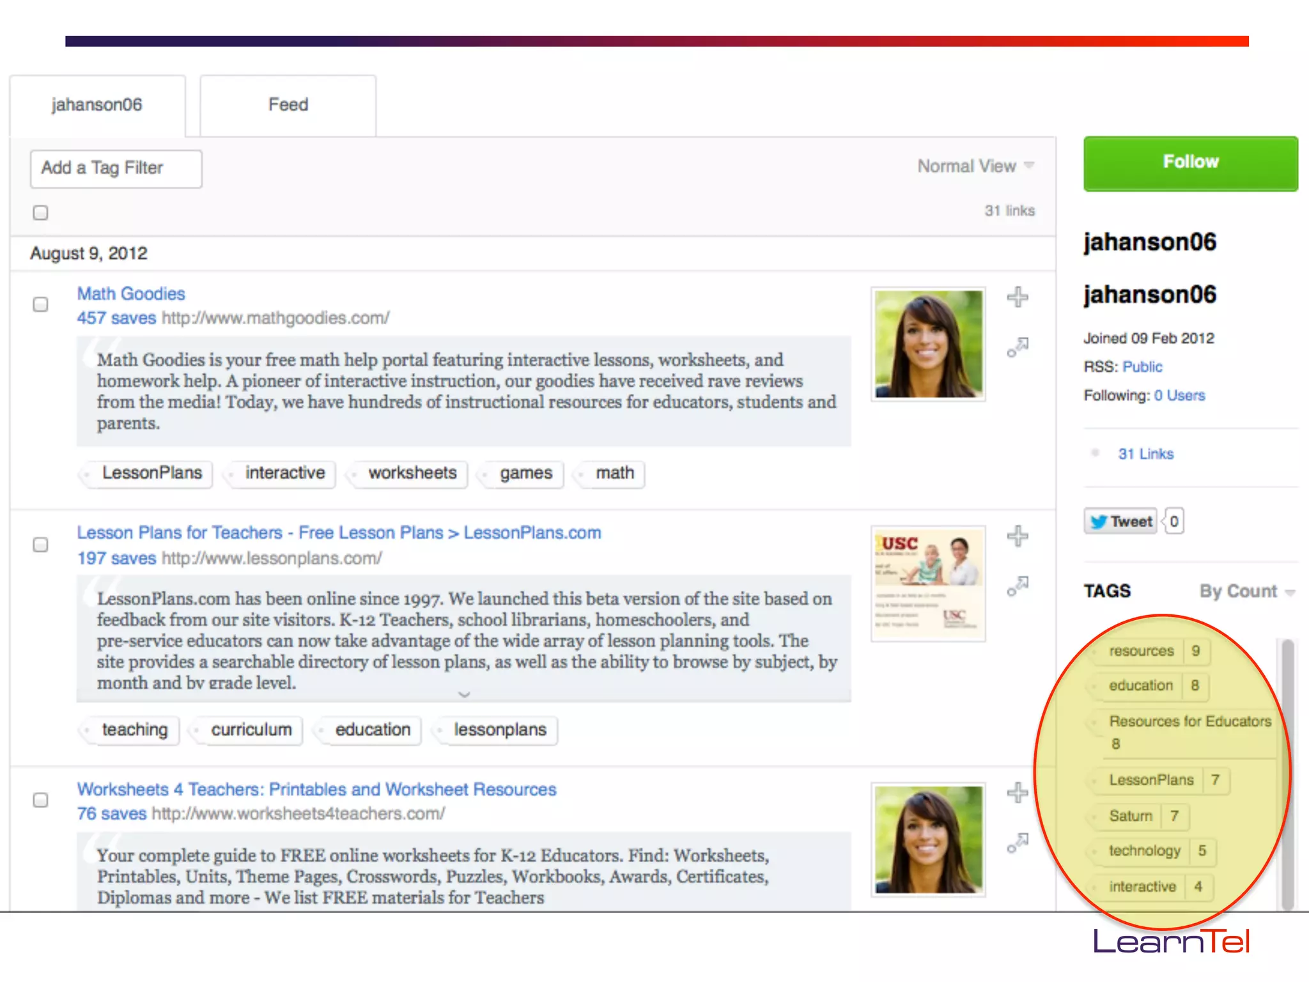Open the Math Goodies title link
The height and width of the screenshot is (982, 1309).
[131, 293]
